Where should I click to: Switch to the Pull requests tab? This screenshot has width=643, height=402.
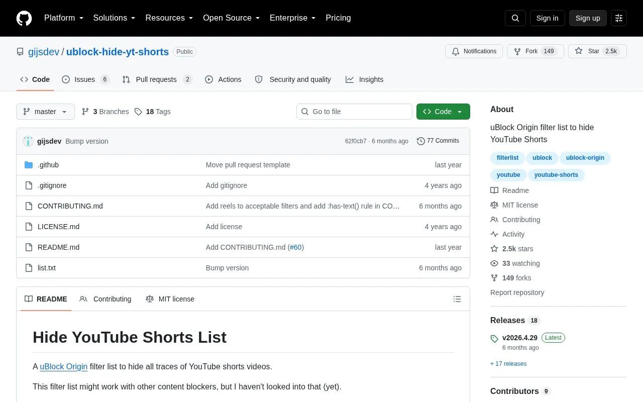157,79
